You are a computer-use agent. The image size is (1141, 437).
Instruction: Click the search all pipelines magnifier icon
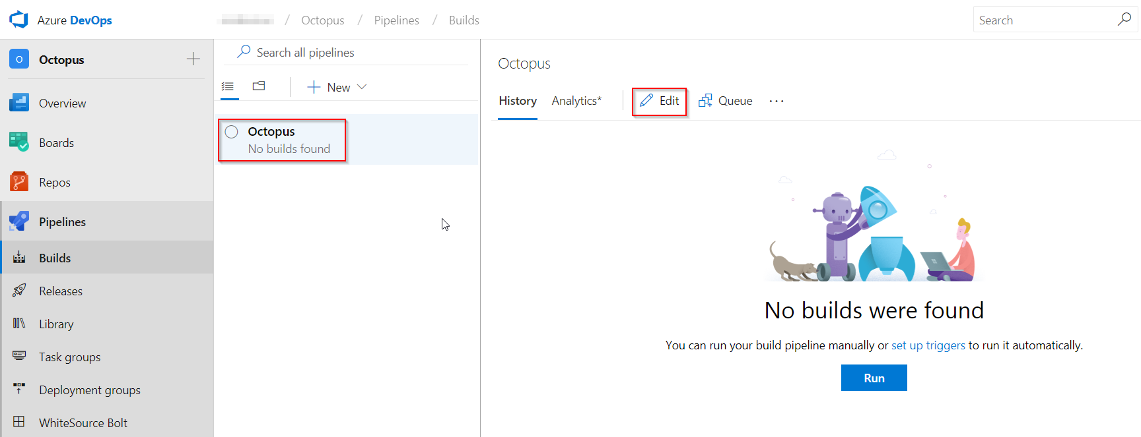click(x=244, y=51)
